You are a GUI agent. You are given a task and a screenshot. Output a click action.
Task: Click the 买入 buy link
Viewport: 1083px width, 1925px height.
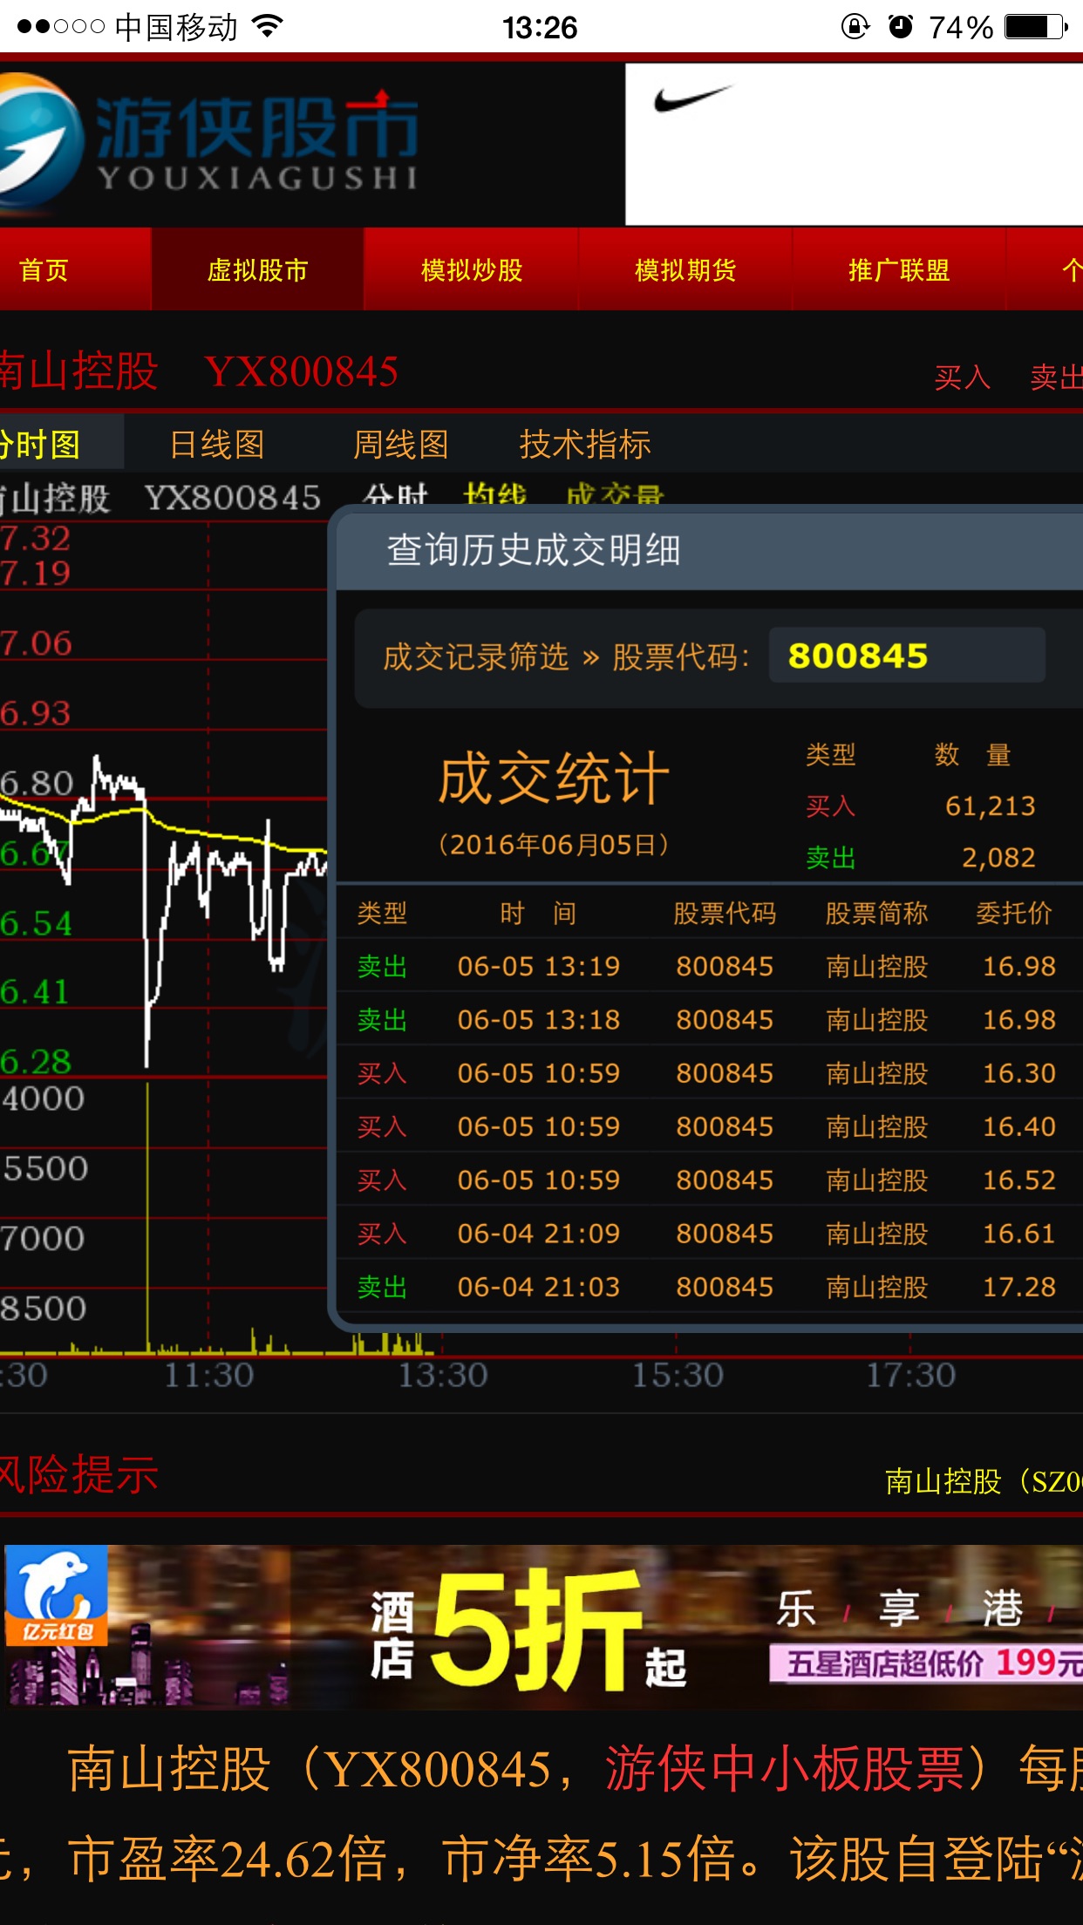pos(962,378)
